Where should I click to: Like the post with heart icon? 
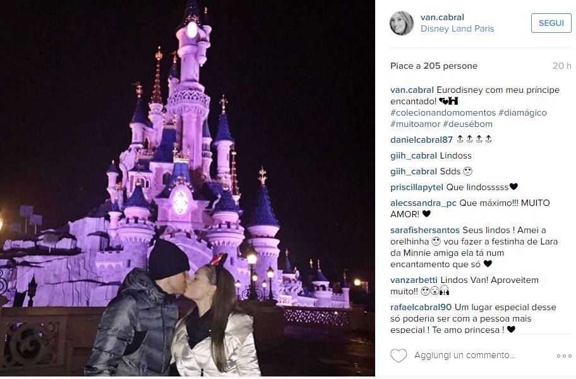[x=398, y=356]
